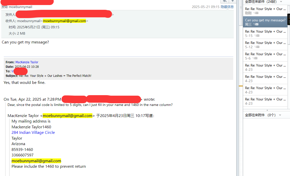This screenshot has height=176, width=290.
Task: Click the envelope icon on the 5-12 mail
Action: [257, 47]
